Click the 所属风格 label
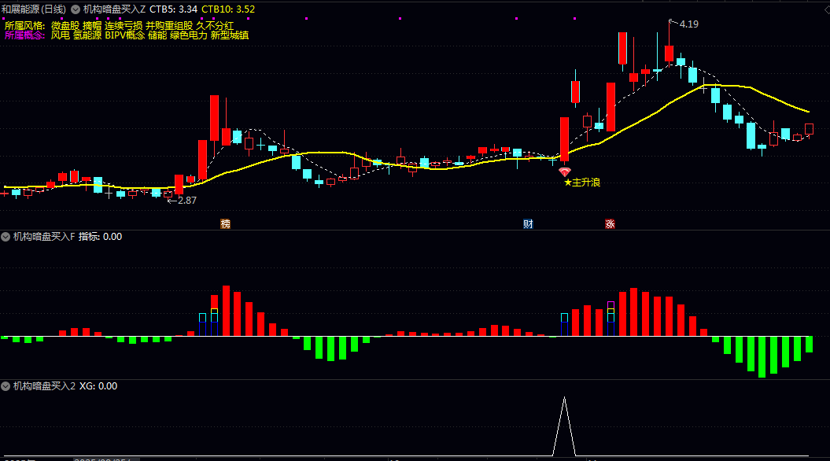 click(24, 25)
